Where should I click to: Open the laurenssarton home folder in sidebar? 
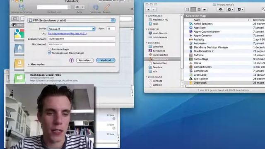[160, 55]
